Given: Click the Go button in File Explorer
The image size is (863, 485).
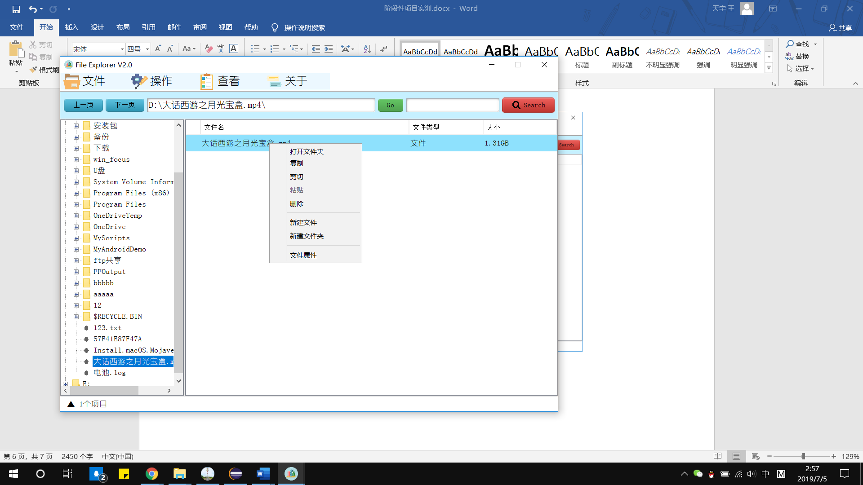Looking at the screenshot, I should tap(390, 105).
